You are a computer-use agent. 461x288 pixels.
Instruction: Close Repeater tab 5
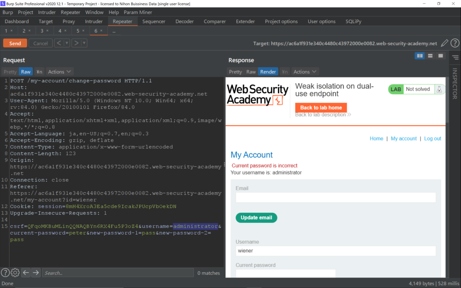tap(83, 31)
